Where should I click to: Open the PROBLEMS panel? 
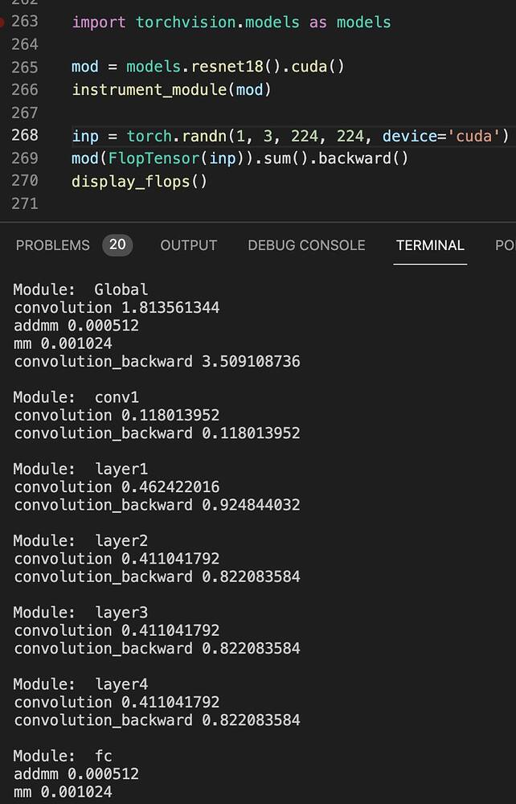(52, 246)
